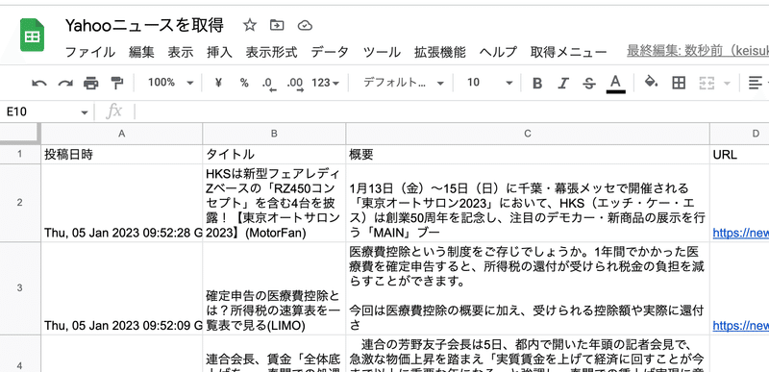Open horizontal align options
The width and height of the screenshot is (769, 372).
pos(756,83)
